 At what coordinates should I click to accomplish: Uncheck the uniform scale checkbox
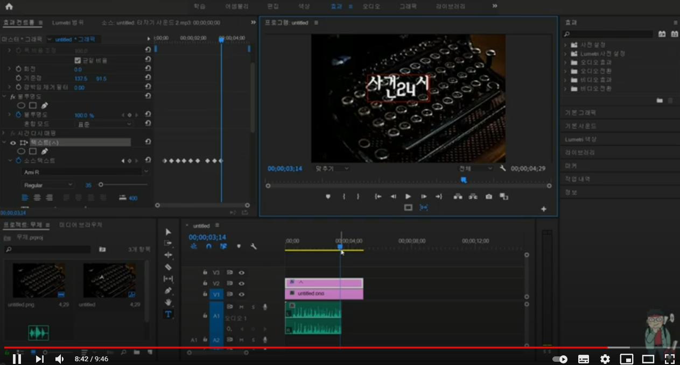tap(78, 60)
